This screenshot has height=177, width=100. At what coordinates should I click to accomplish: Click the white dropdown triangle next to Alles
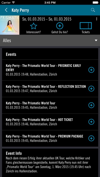96,40
